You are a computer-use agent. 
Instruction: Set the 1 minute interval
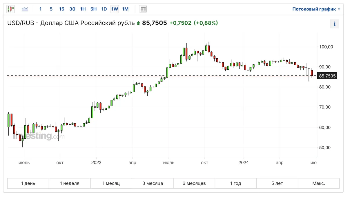[40, 9]
